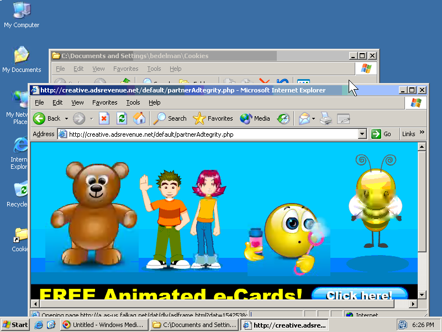Expand the Mail button dropdown arrow
This screenshot has width=442, height=332.
pyautogui.click(x=313, y=118)
